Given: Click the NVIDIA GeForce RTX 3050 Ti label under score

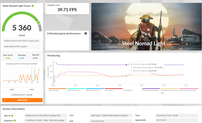Looking at the screenshot, I should pos(22,41).
